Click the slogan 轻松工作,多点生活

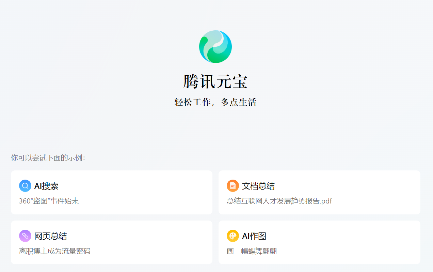(215, 102)
